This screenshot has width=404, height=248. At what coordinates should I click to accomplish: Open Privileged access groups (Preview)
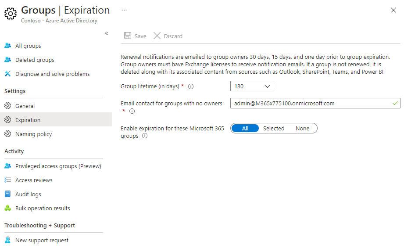58,166
